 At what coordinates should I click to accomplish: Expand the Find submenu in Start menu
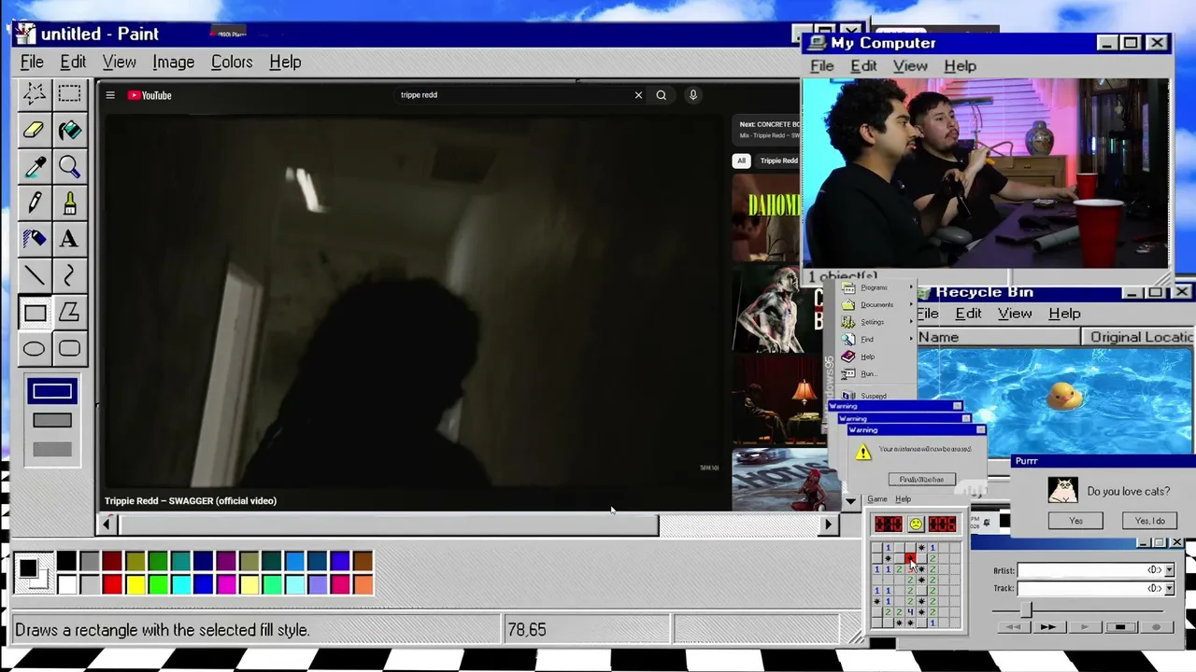pos(877,340)
